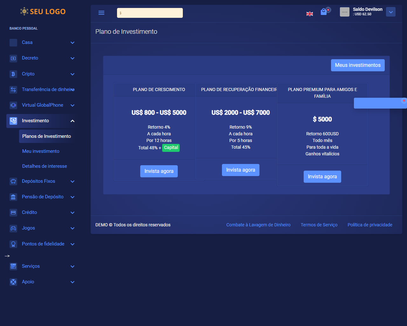Click the search input field
Screen dimensions: 407x326
[x=150, y=13]
